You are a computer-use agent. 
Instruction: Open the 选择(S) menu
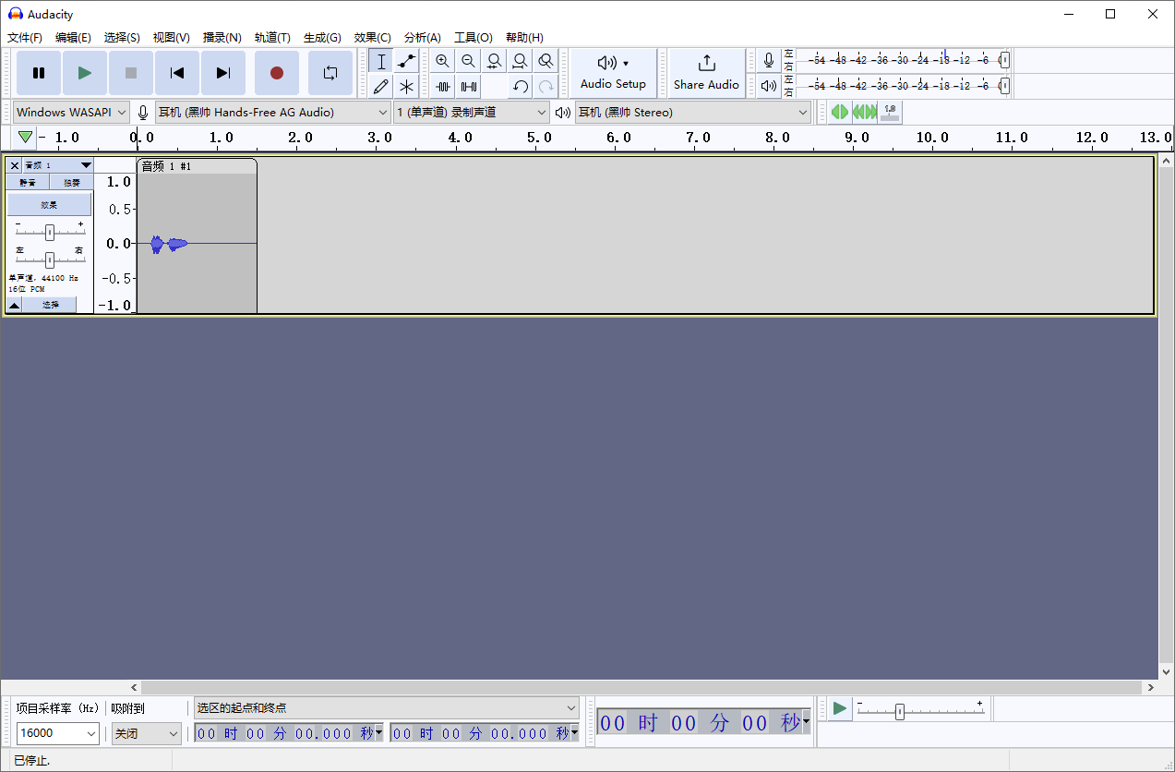click(x=122, y=38)
